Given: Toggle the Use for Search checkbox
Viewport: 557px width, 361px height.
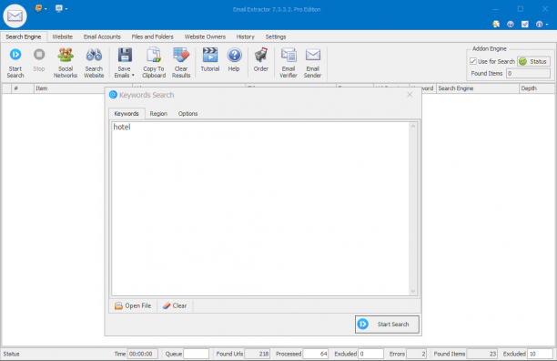Looking at the screenshot, I should (x=473, y=61).
